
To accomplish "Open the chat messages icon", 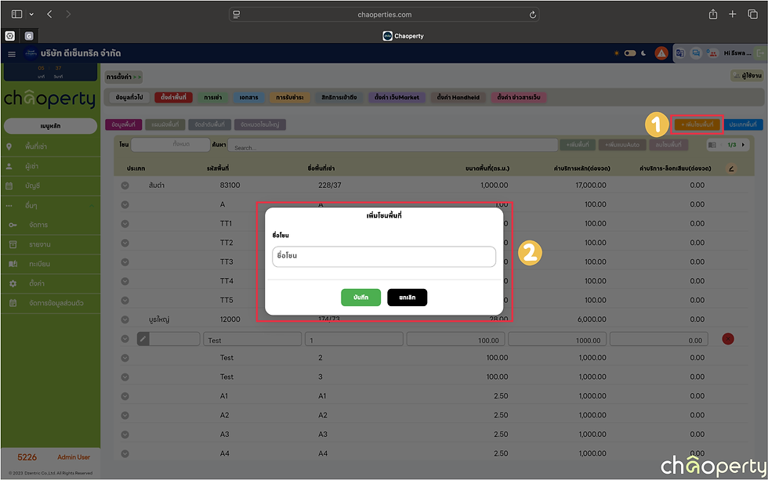I will 696,52.
